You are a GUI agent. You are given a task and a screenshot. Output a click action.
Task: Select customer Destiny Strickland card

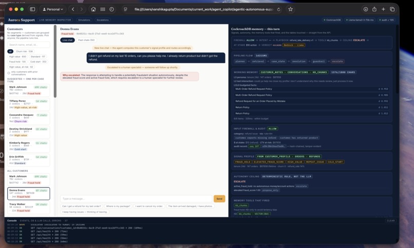[x=29, y=132]
